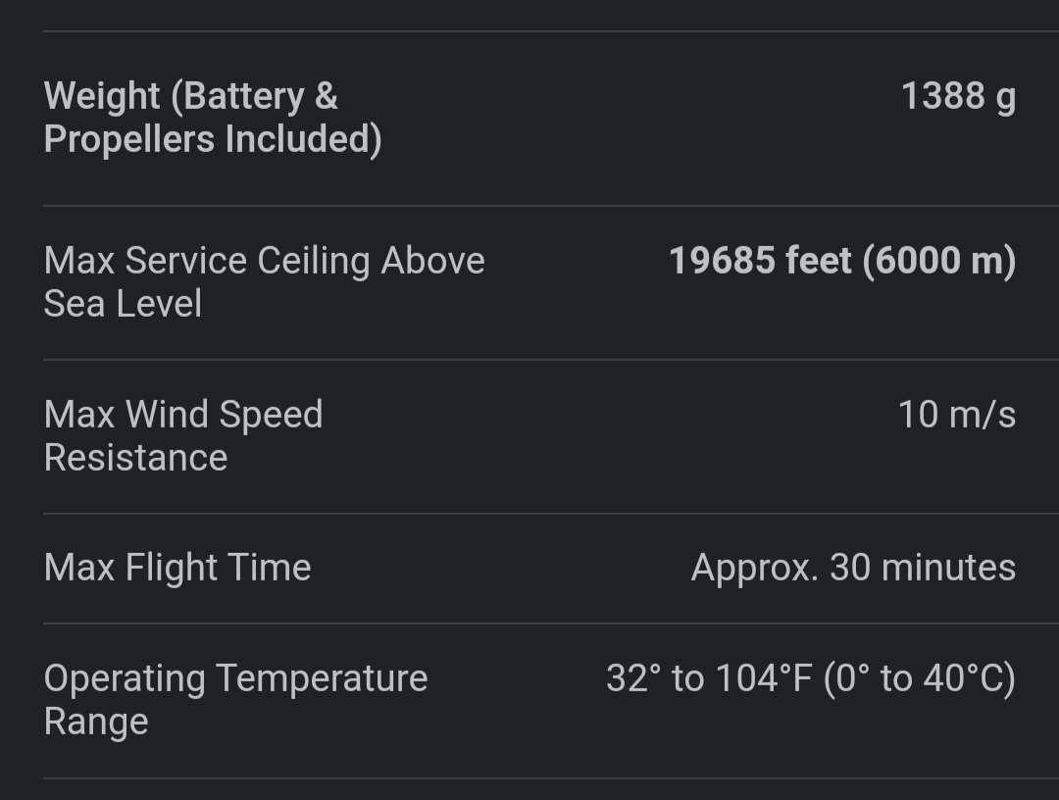Click the words Propellers Included
Image resolution: width=1059 pixels, height=800 pixels.
[213, 139]
